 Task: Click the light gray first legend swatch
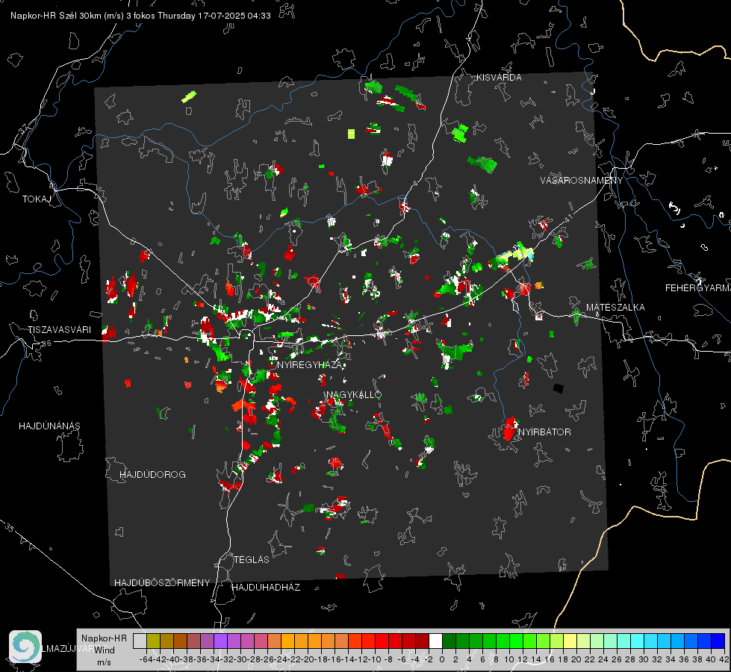140,641
